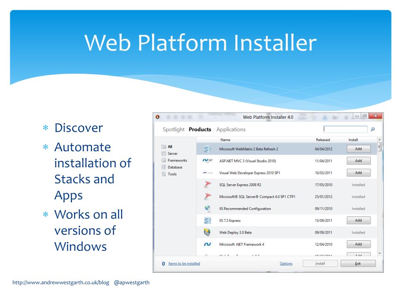
Task: Click the Server category icon
Action: (164, 153)
